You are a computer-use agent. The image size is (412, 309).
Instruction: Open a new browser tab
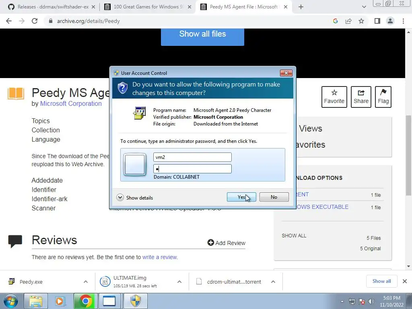[x=301, y=7]
